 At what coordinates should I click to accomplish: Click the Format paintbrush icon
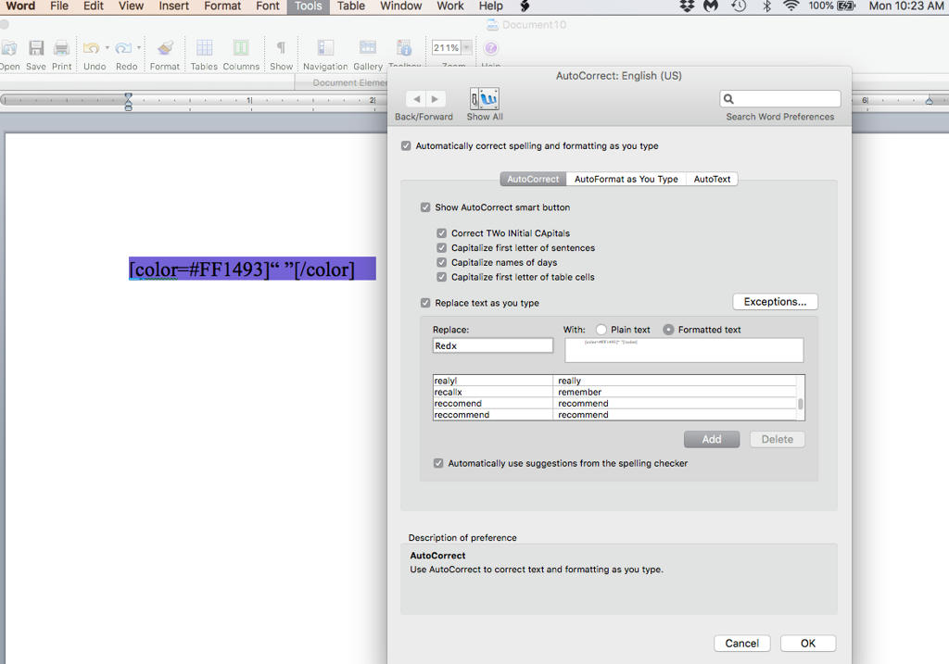(x=165, y=48)
